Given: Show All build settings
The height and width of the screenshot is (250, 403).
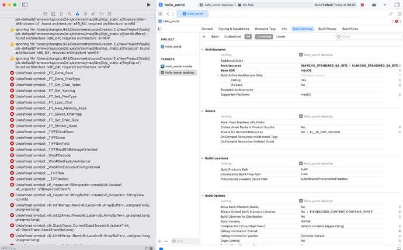Looking at the screenshot, I should click(x=248, y=36).
